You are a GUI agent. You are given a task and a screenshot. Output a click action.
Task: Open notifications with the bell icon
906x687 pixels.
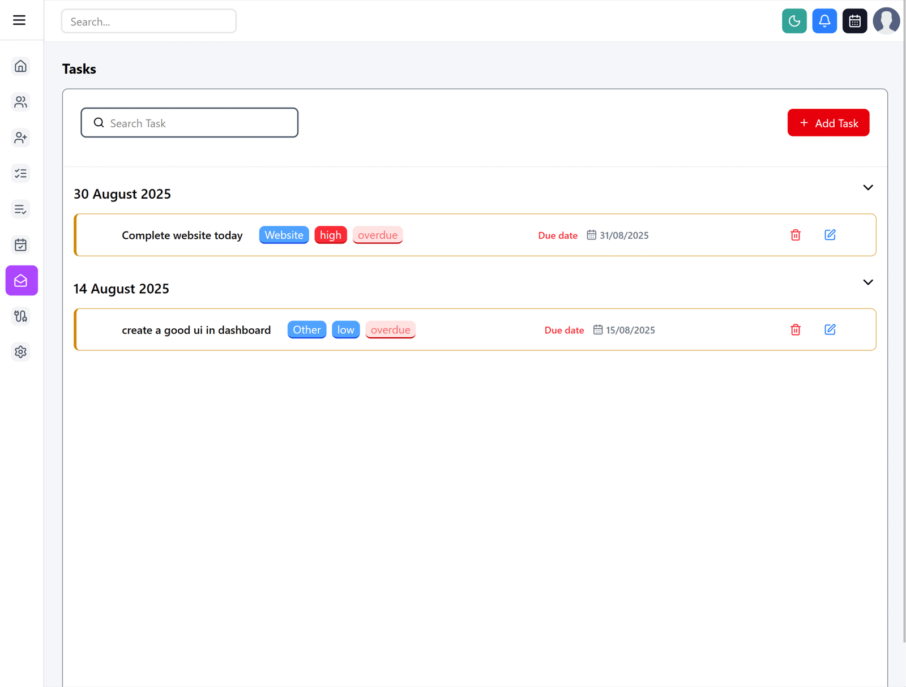(824, 21)
